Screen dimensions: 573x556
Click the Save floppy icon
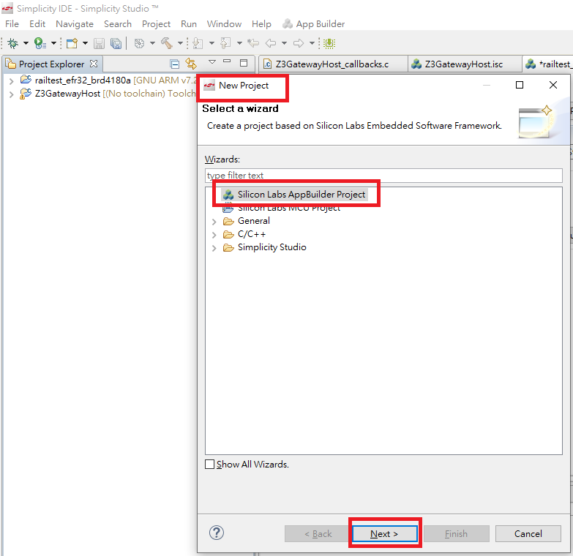(99, 43)
